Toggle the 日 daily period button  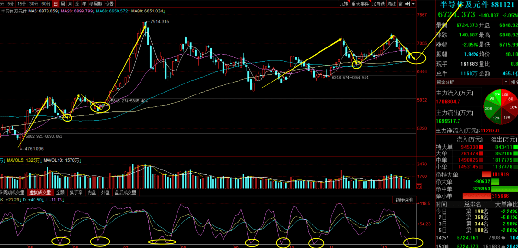pos(56,3)
